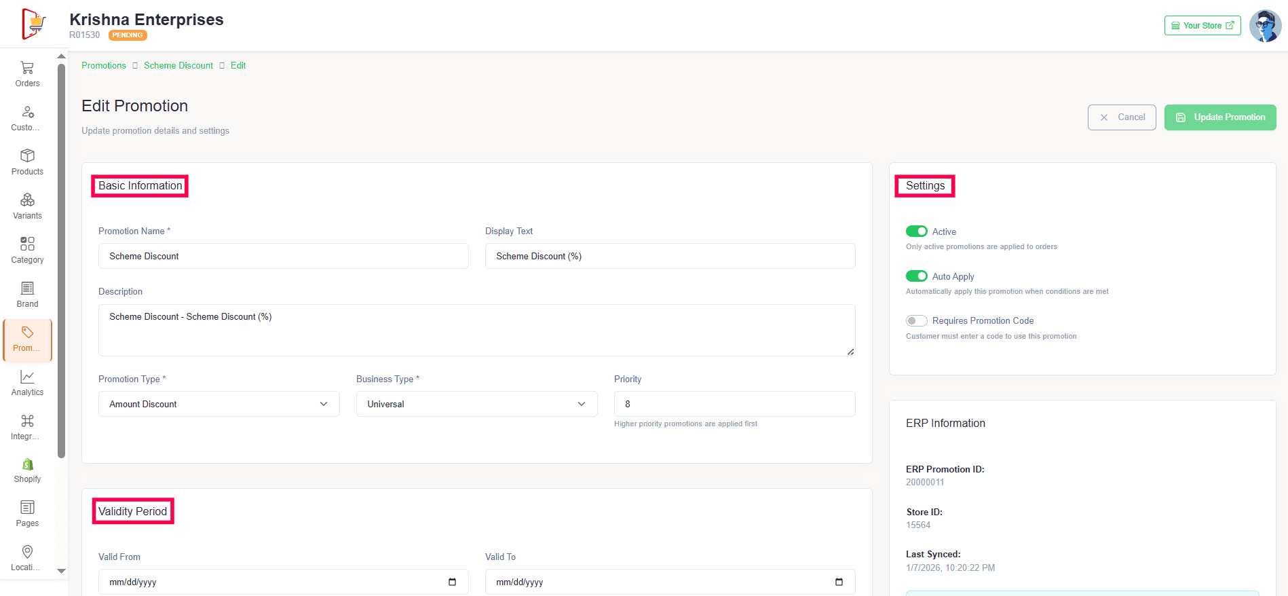The height and width of the screenshot is (596, 1288).
Task: Select the Variants icon in sidebar
Action: [27, 200]
